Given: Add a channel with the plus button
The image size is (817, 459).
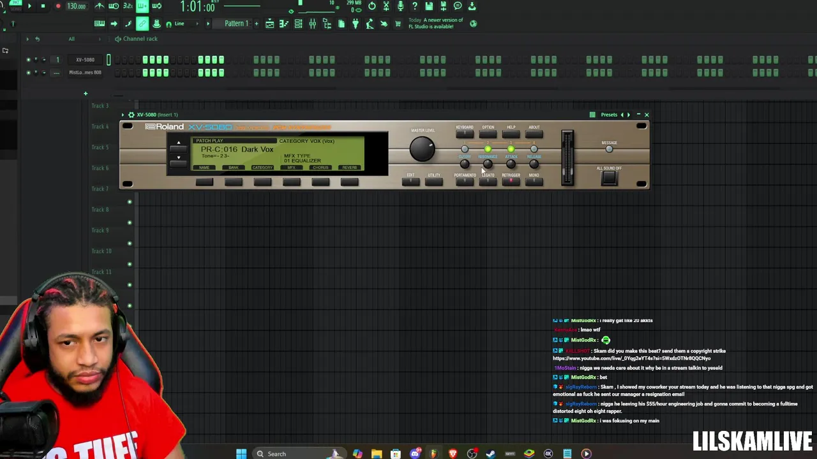Looking at the screenshot, I should point(86,94).
